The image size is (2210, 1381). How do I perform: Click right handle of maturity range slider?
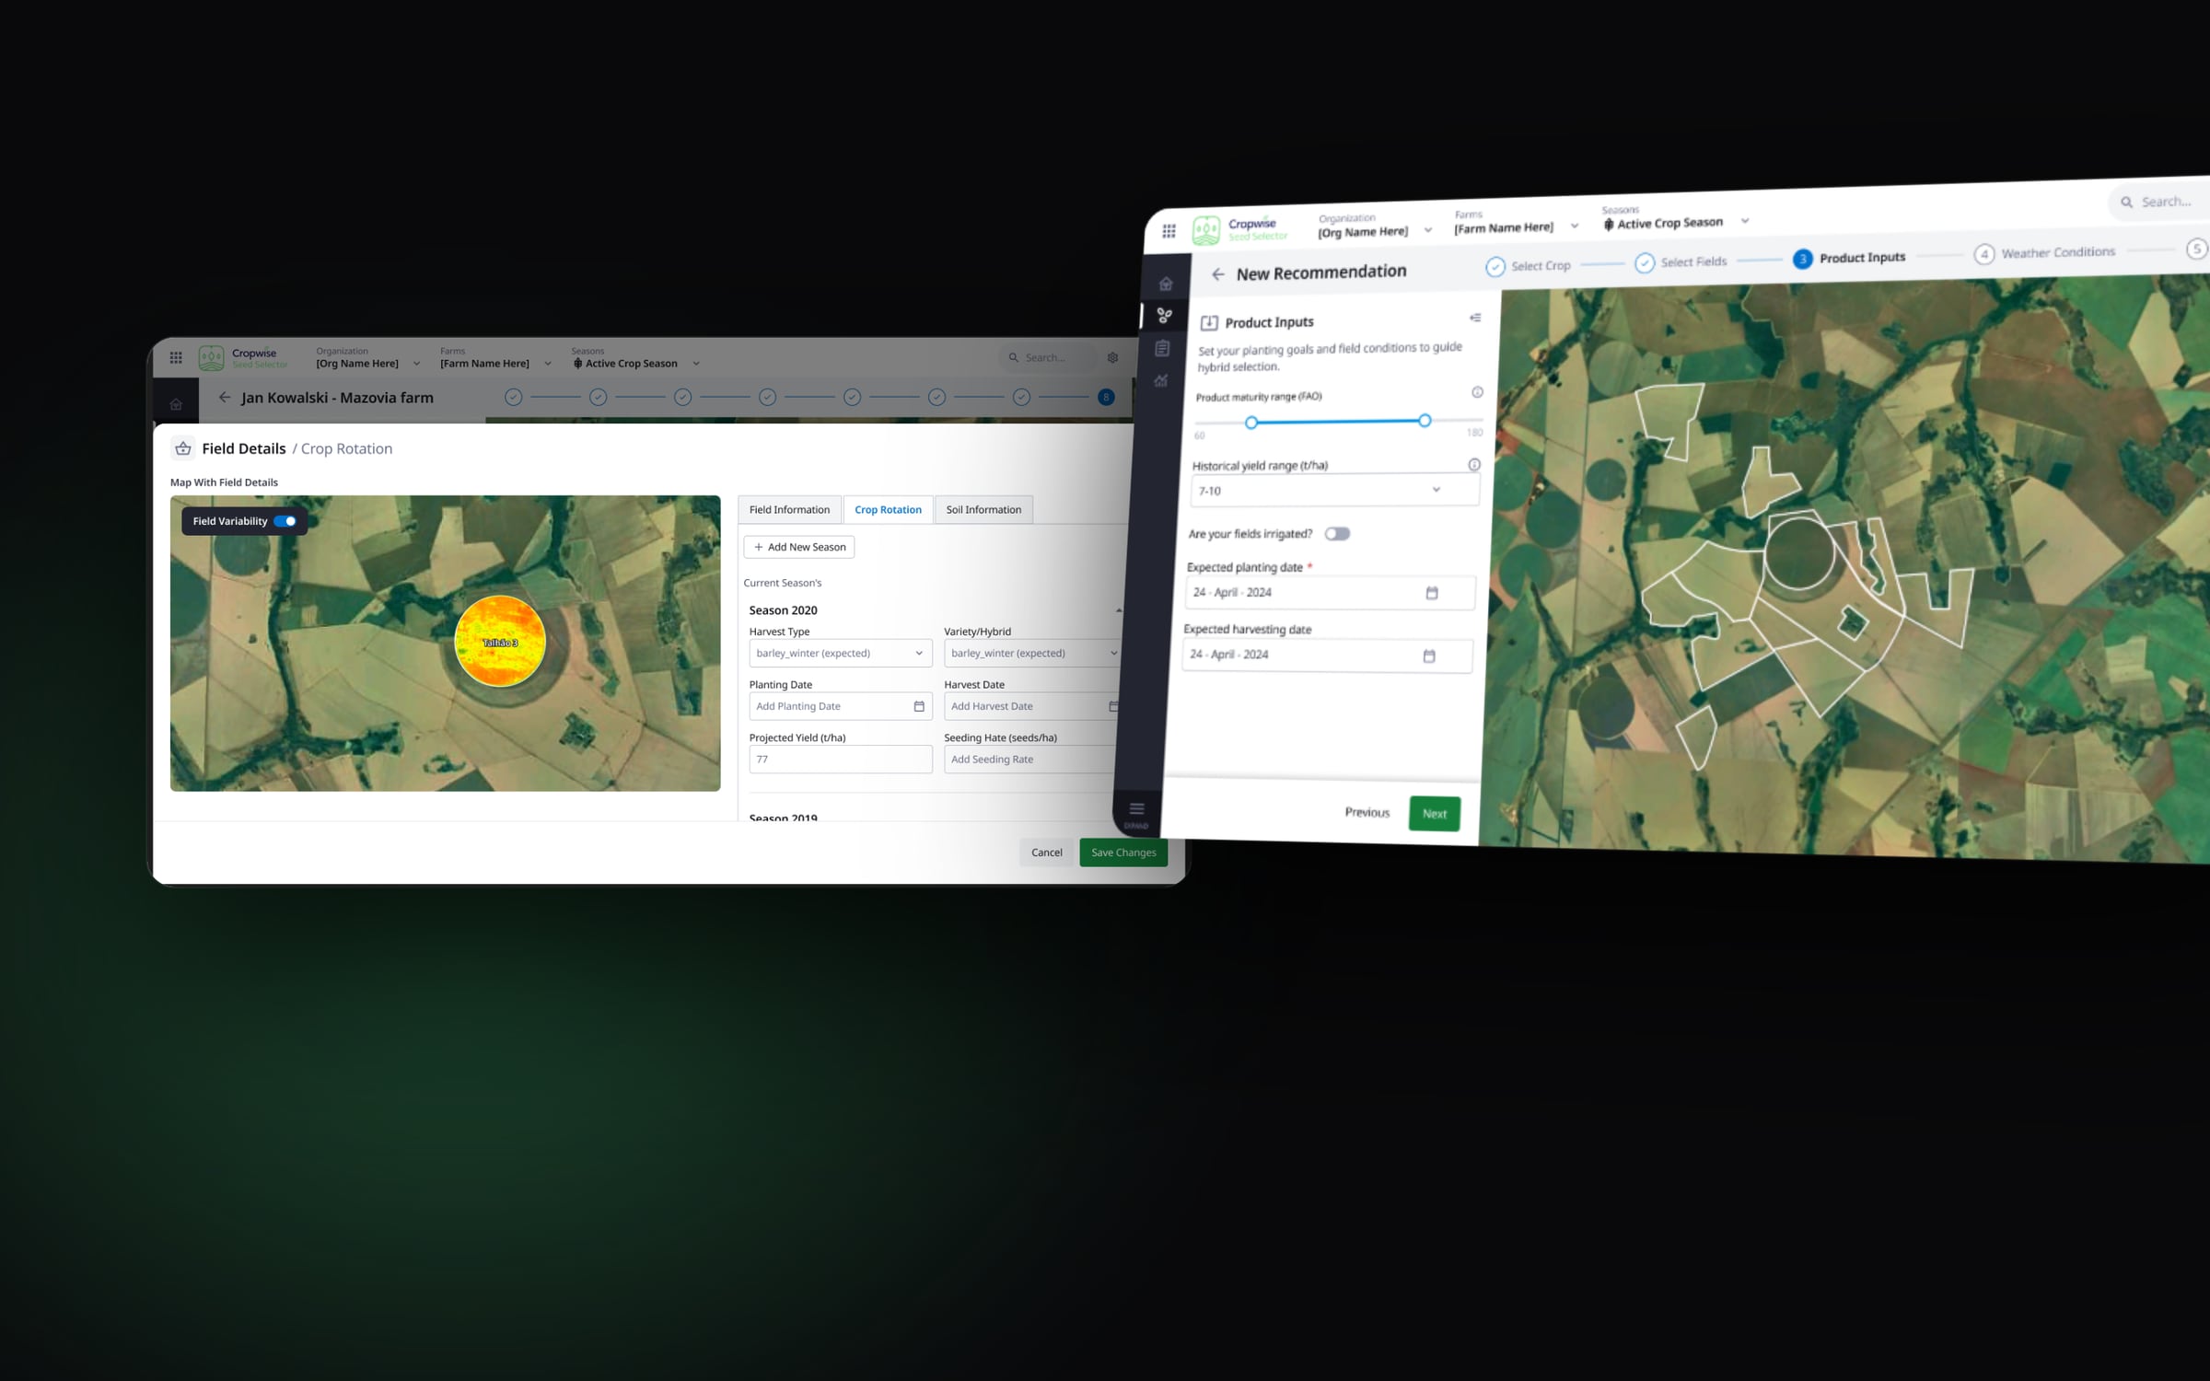point(1425,420)
